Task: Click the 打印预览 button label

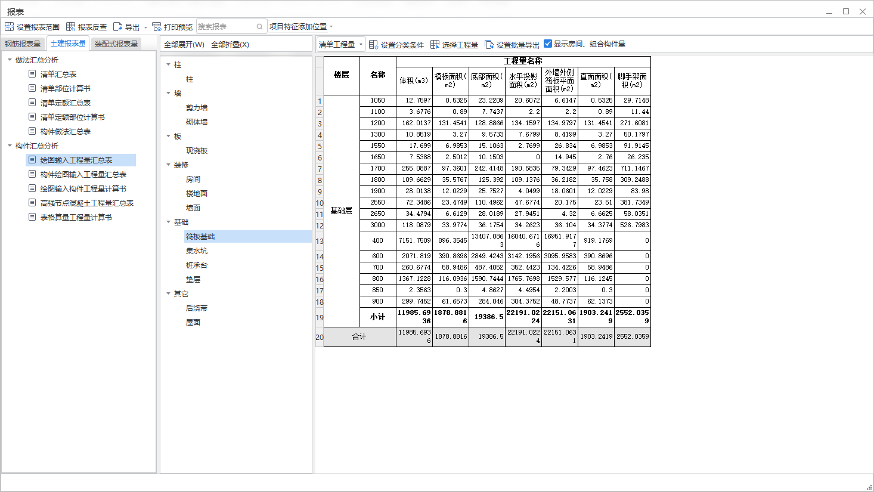Action: [178, 27]
